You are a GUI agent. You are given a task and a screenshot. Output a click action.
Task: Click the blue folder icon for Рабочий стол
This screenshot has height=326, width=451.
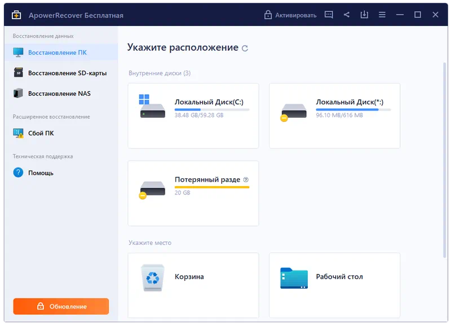(x=294, y=278)
